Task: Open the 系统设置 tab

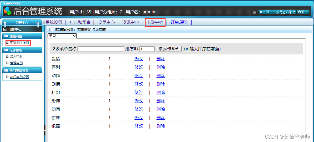Action: (x=54, y=22)
